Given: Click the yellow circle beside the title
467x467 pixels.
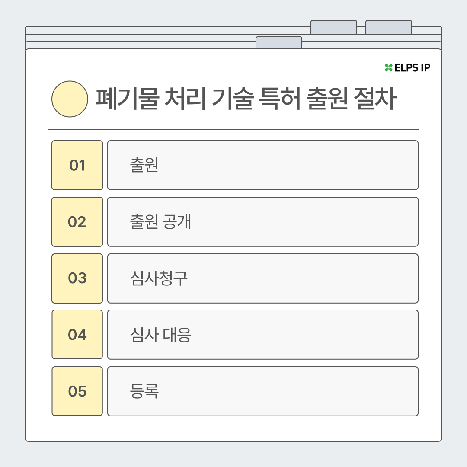Looking at the screenshot, I should coord(70,99).
